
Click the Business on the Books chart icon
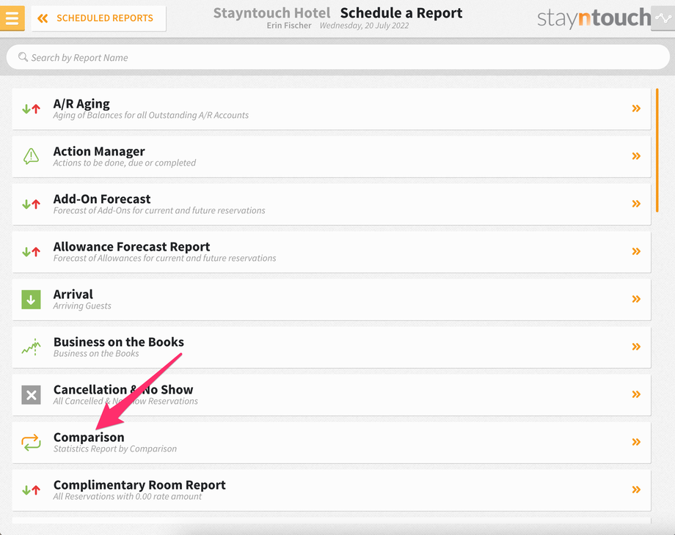[x=31, y=347]
